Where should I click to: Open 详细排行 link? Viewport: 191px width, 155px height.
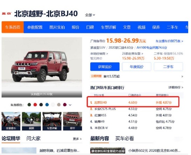pyautogui.click(x=176, y=87)
